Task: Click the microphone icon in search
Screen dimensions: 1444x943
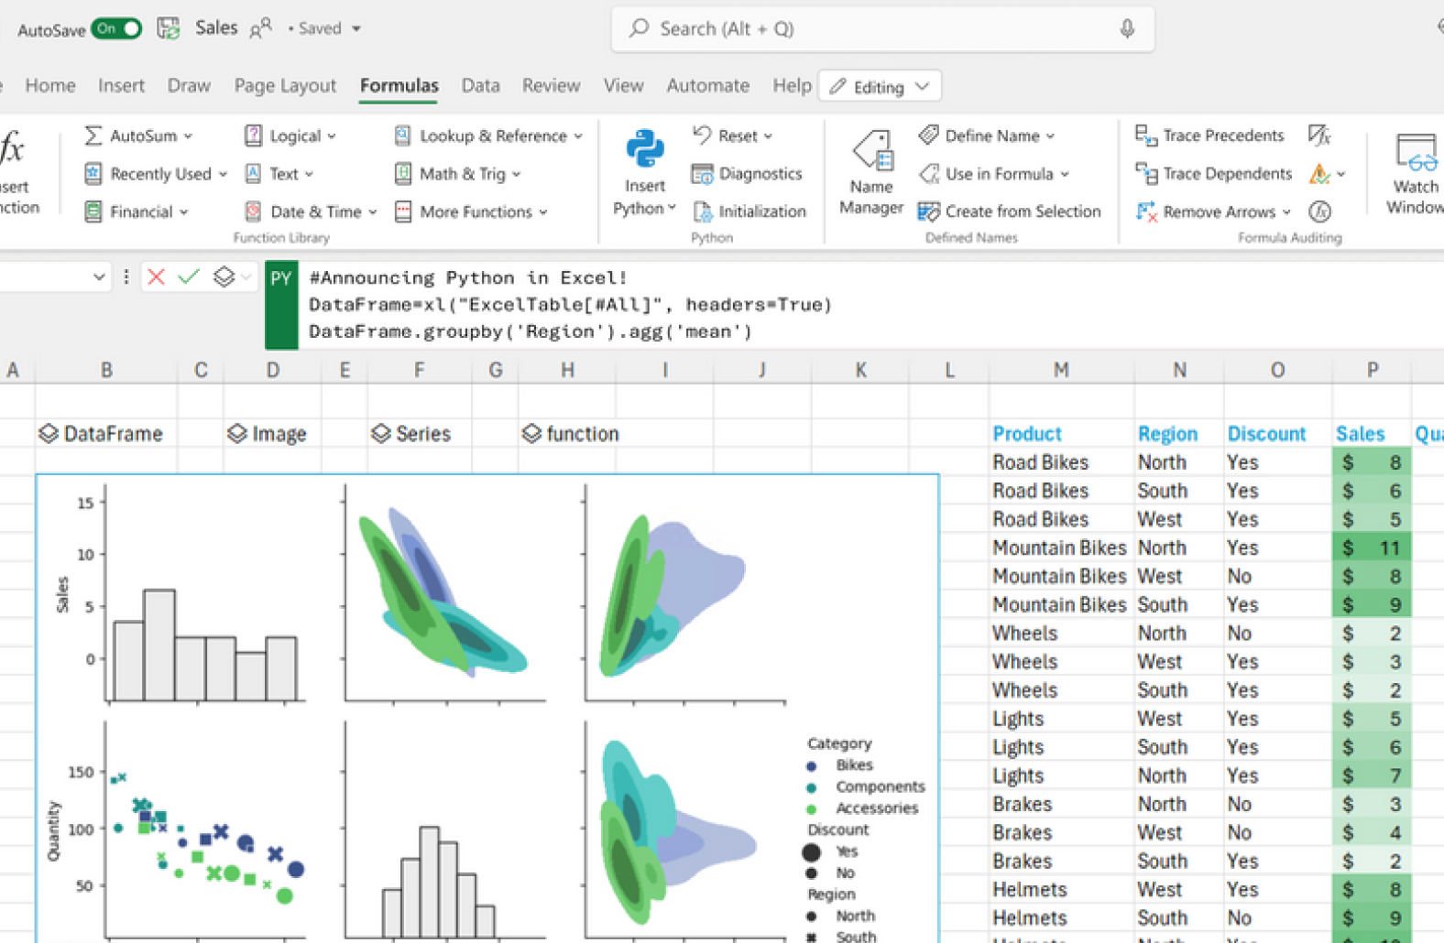Action: 1127,28
